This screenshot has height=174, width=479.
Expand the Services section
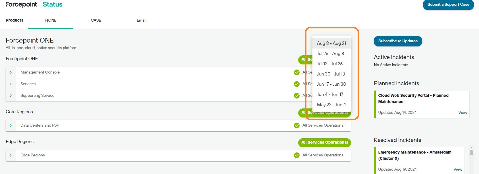coord(11,84)
